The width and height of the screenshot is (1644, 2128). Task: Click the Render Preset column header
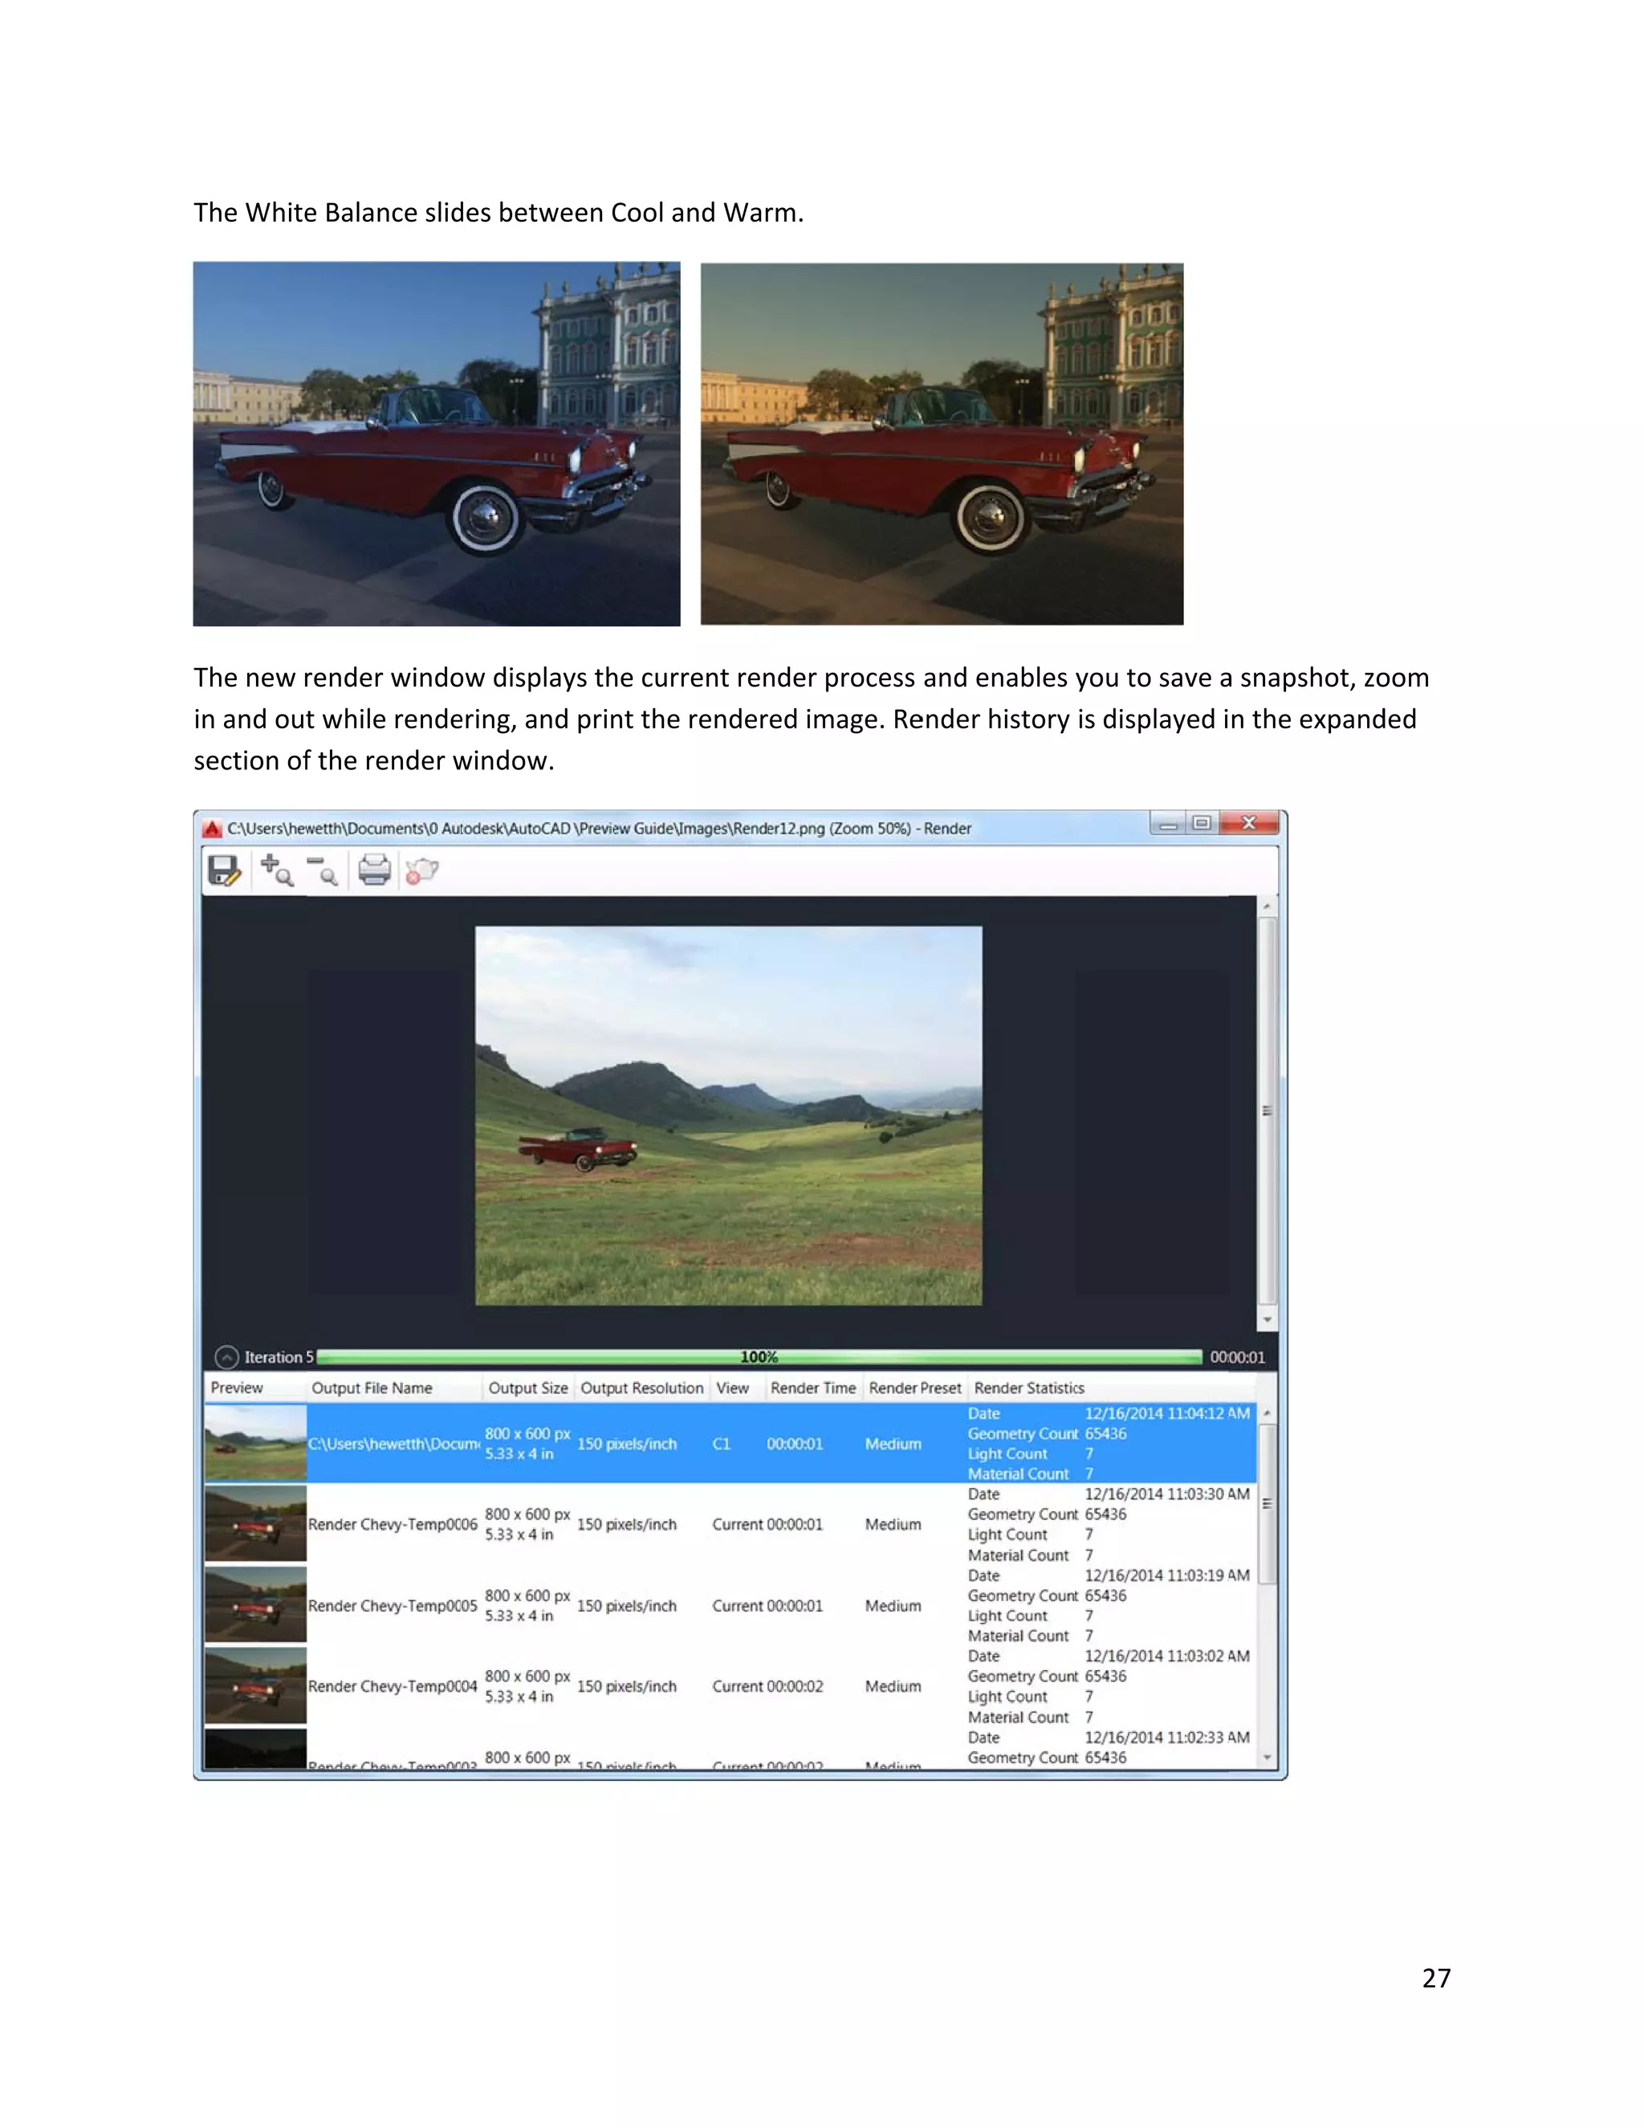click(x=914, y=1388)
